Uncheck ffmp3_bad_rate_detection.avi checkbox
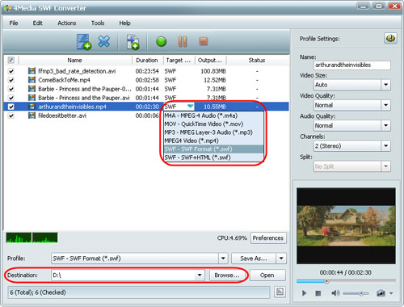 11,71
